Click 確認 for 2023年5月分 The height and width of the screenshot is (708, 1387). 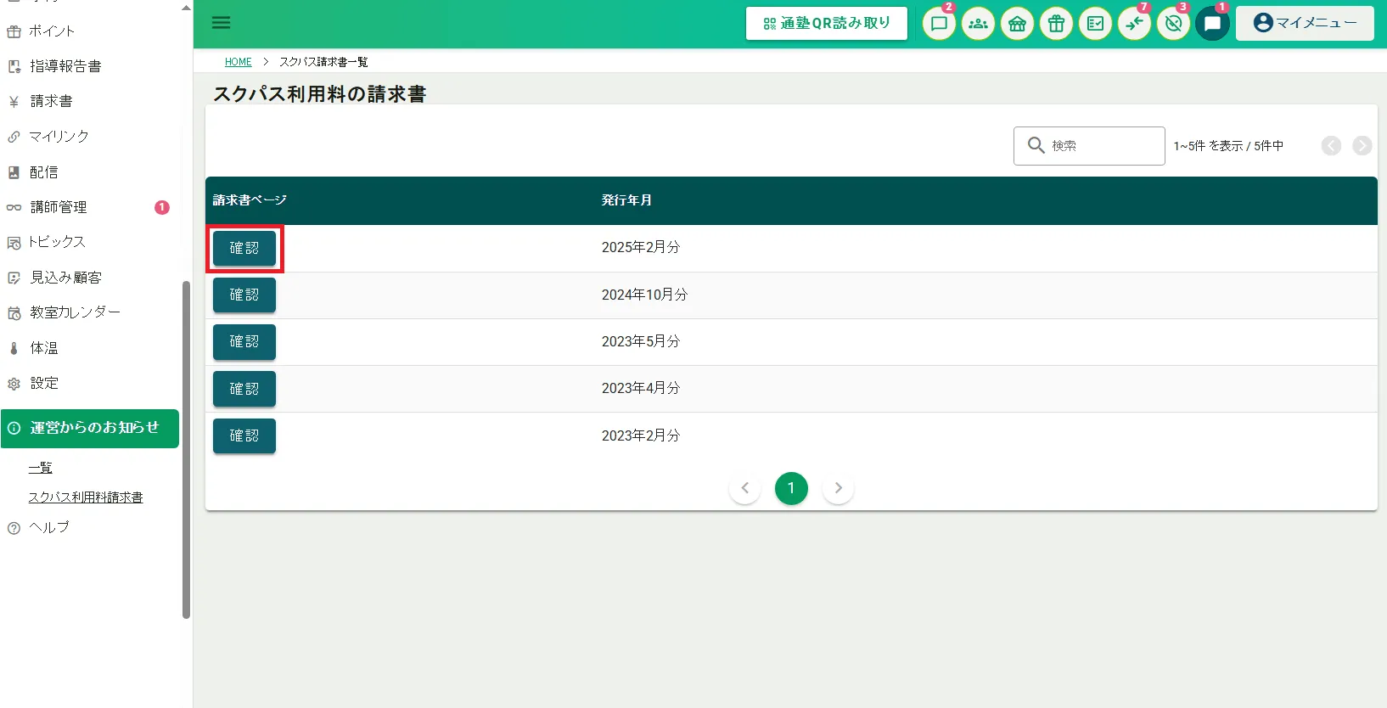click(244, 342)
